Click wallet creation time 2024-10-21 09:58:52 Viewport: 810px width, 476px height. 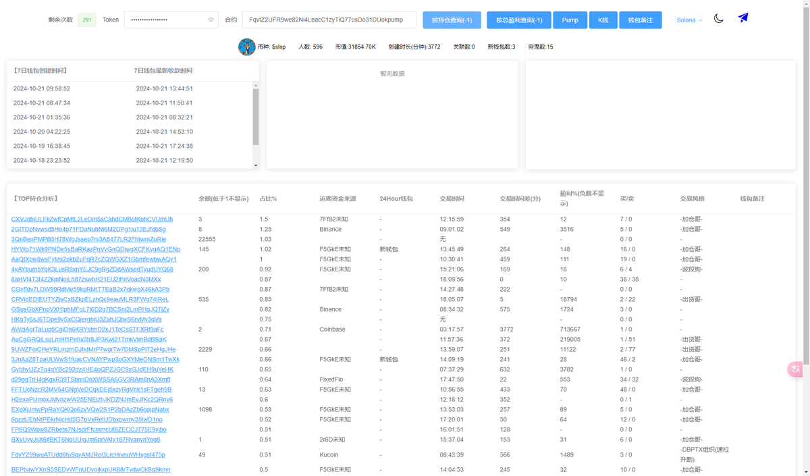42,88
